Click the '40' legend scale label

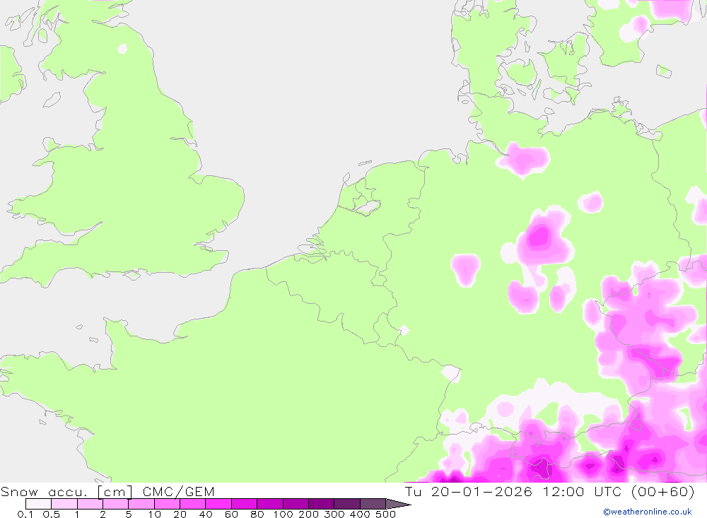206,514
